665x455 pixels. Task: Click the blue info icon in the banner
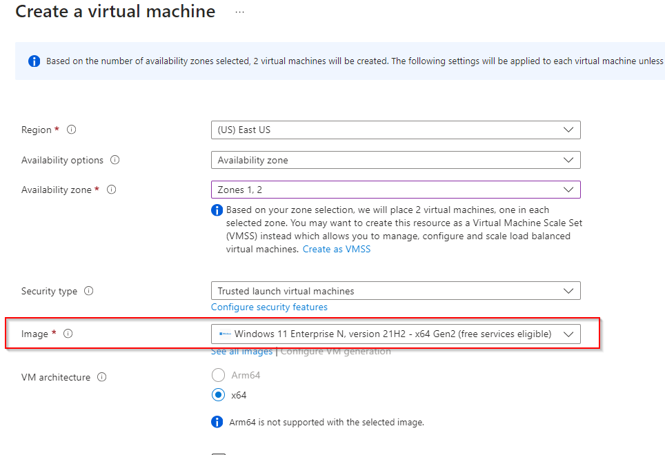click(x=34, y=61)
